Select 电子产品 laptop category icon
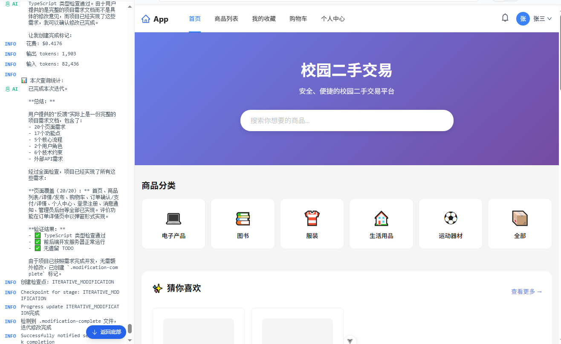The height and width of the screenshot is (344, 561). click(x=174, y=218)
